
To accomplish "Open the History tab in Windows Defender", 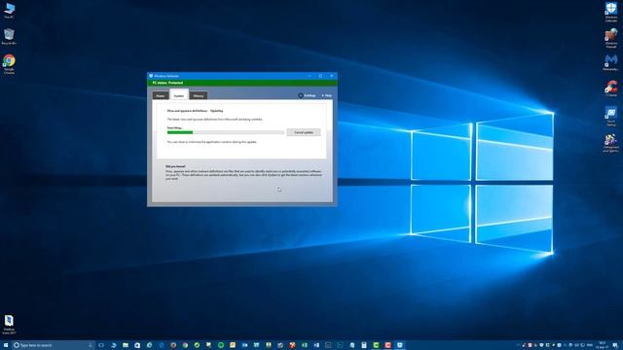I will click(x=199, y=95).
